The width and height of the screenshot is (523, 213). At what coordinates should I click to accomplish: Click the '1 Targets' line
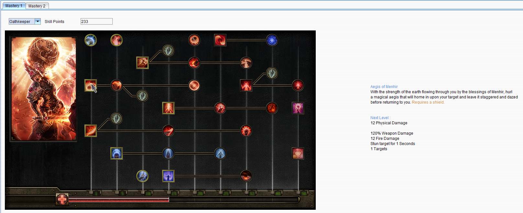coord(379,149)
